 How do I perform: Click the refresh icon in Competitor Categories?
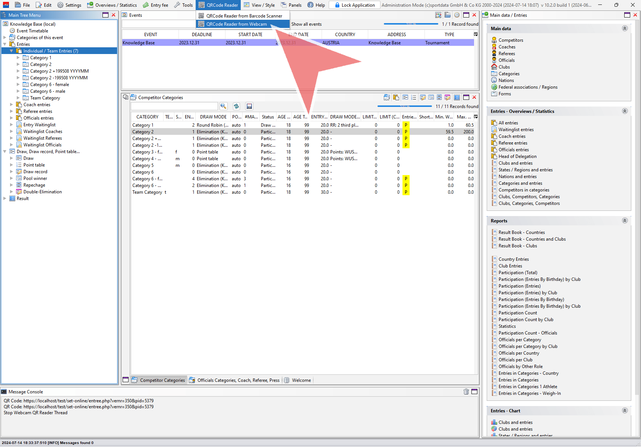[x=236, y=106]
